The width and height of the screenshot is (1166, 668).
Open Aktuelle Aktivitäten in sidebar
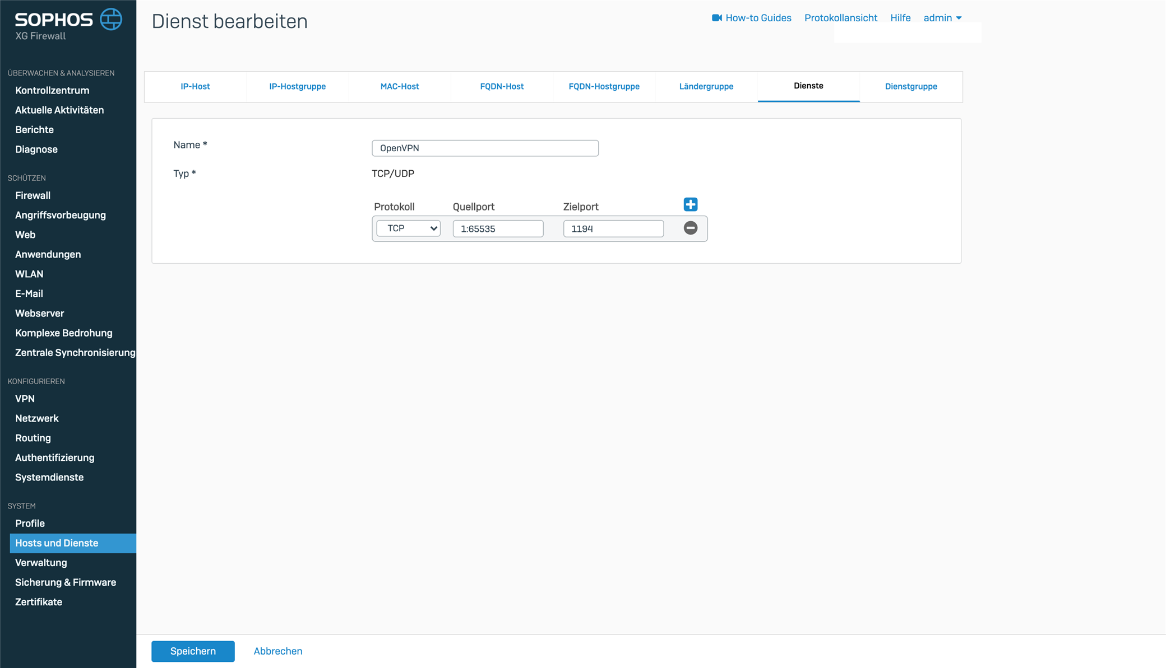pyautogui.click(x=59, y=110)
